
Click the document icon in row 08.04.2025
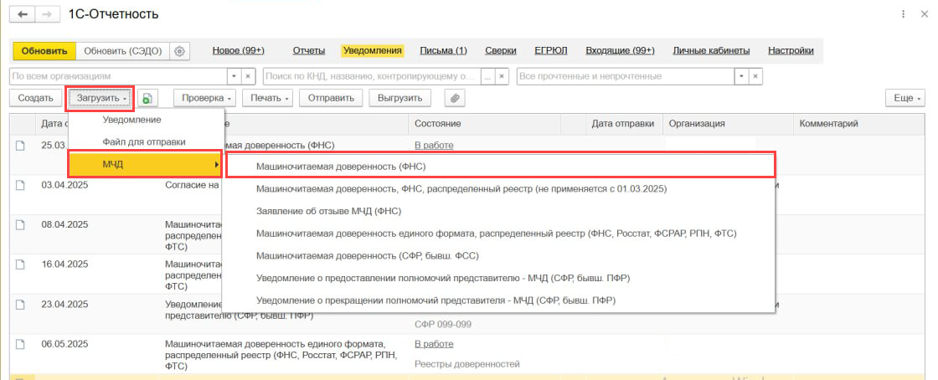(20, 224)
